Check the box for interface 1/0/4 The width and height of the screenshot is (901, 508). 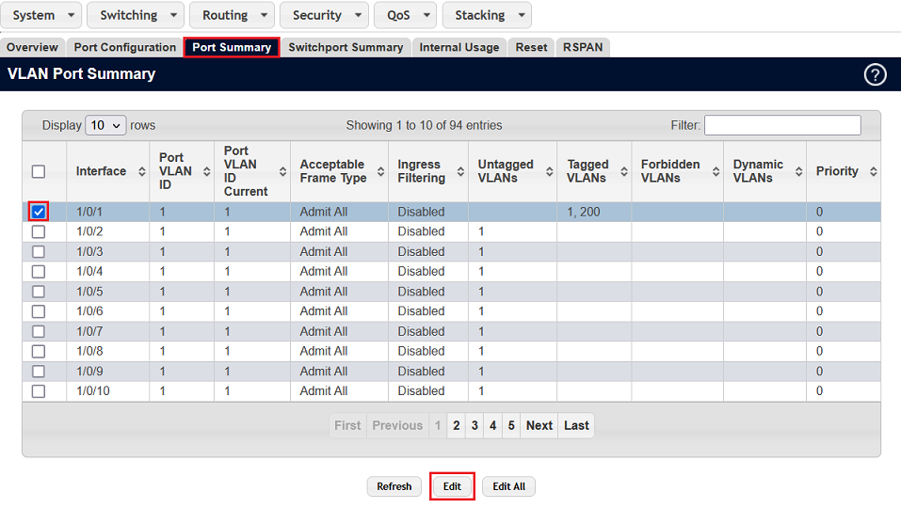[39, 272]
